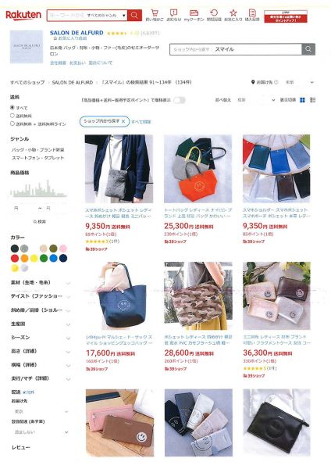Open the sort order dropdown
This screenshot has height=469, width=331.
point(256,100)
